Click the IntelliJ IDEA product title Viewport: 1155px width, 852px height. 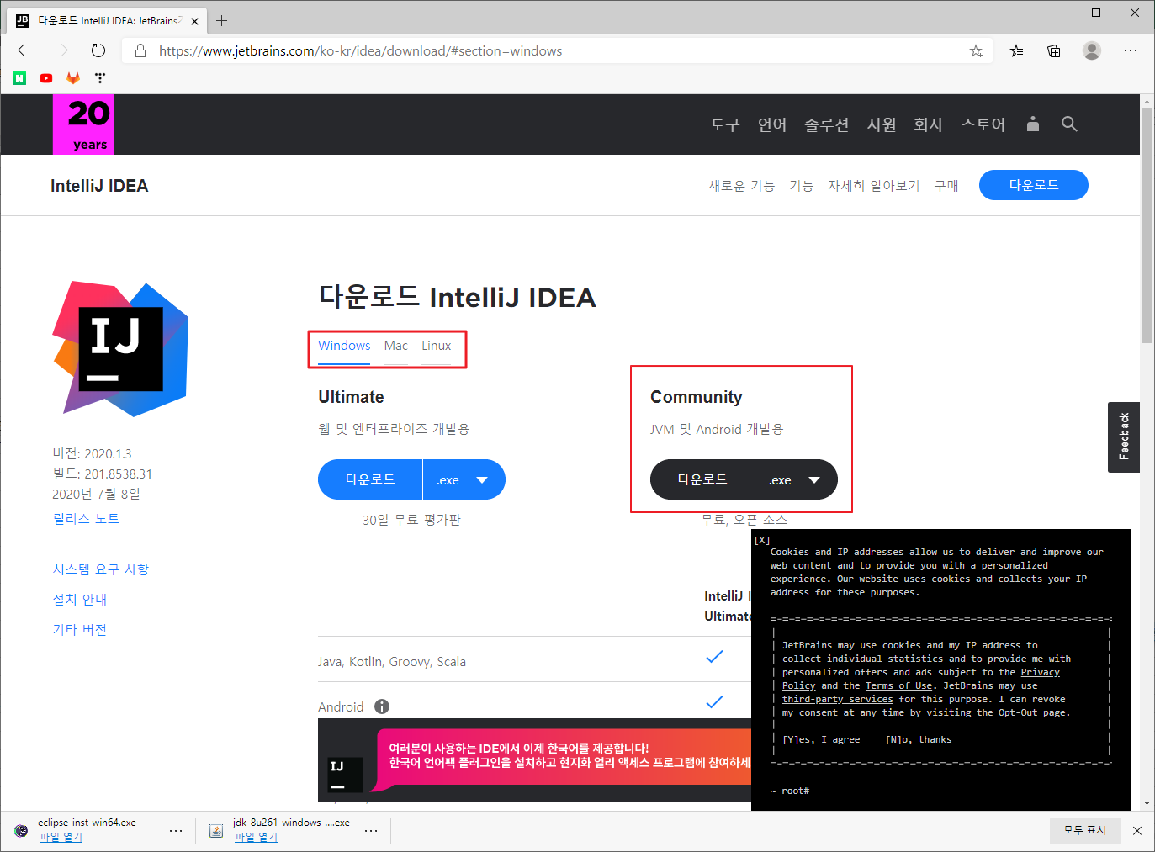click(x=99, y=186)
